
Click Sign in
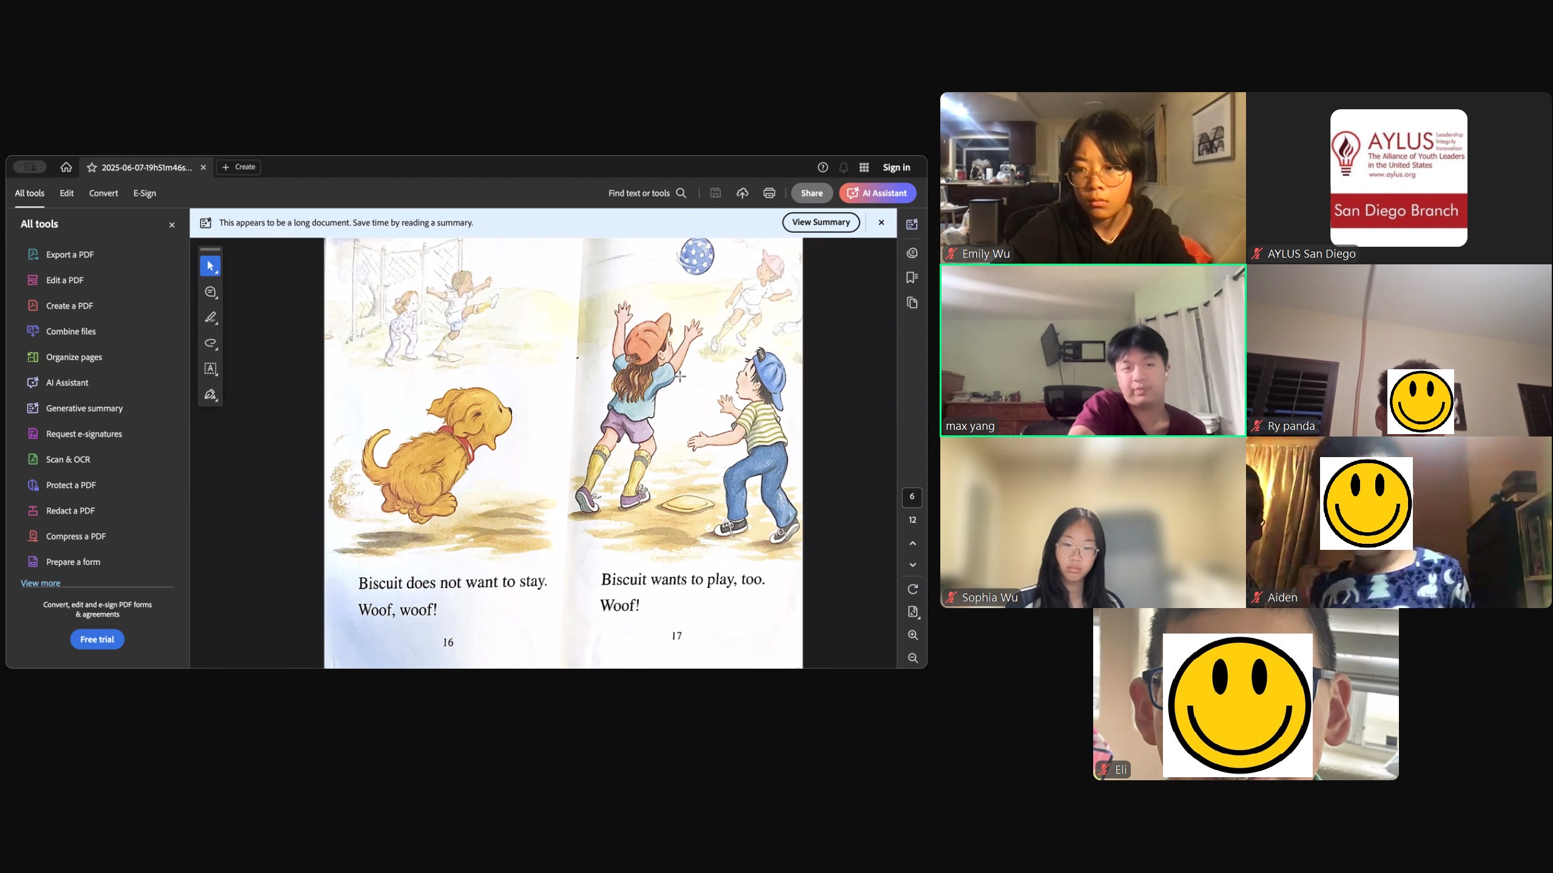pos(896,167)
